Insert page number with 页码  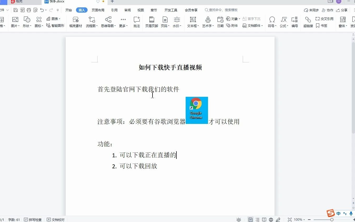pos(165,22)
